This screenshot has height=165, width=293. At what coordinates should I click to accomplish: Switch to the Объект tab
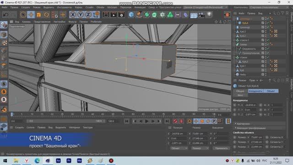271,91
